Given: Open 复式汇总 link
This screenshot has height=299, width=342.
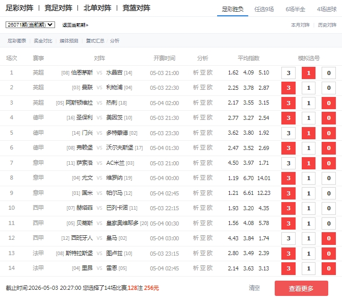Looking at the screenshot, I should (x=95, y=41).
